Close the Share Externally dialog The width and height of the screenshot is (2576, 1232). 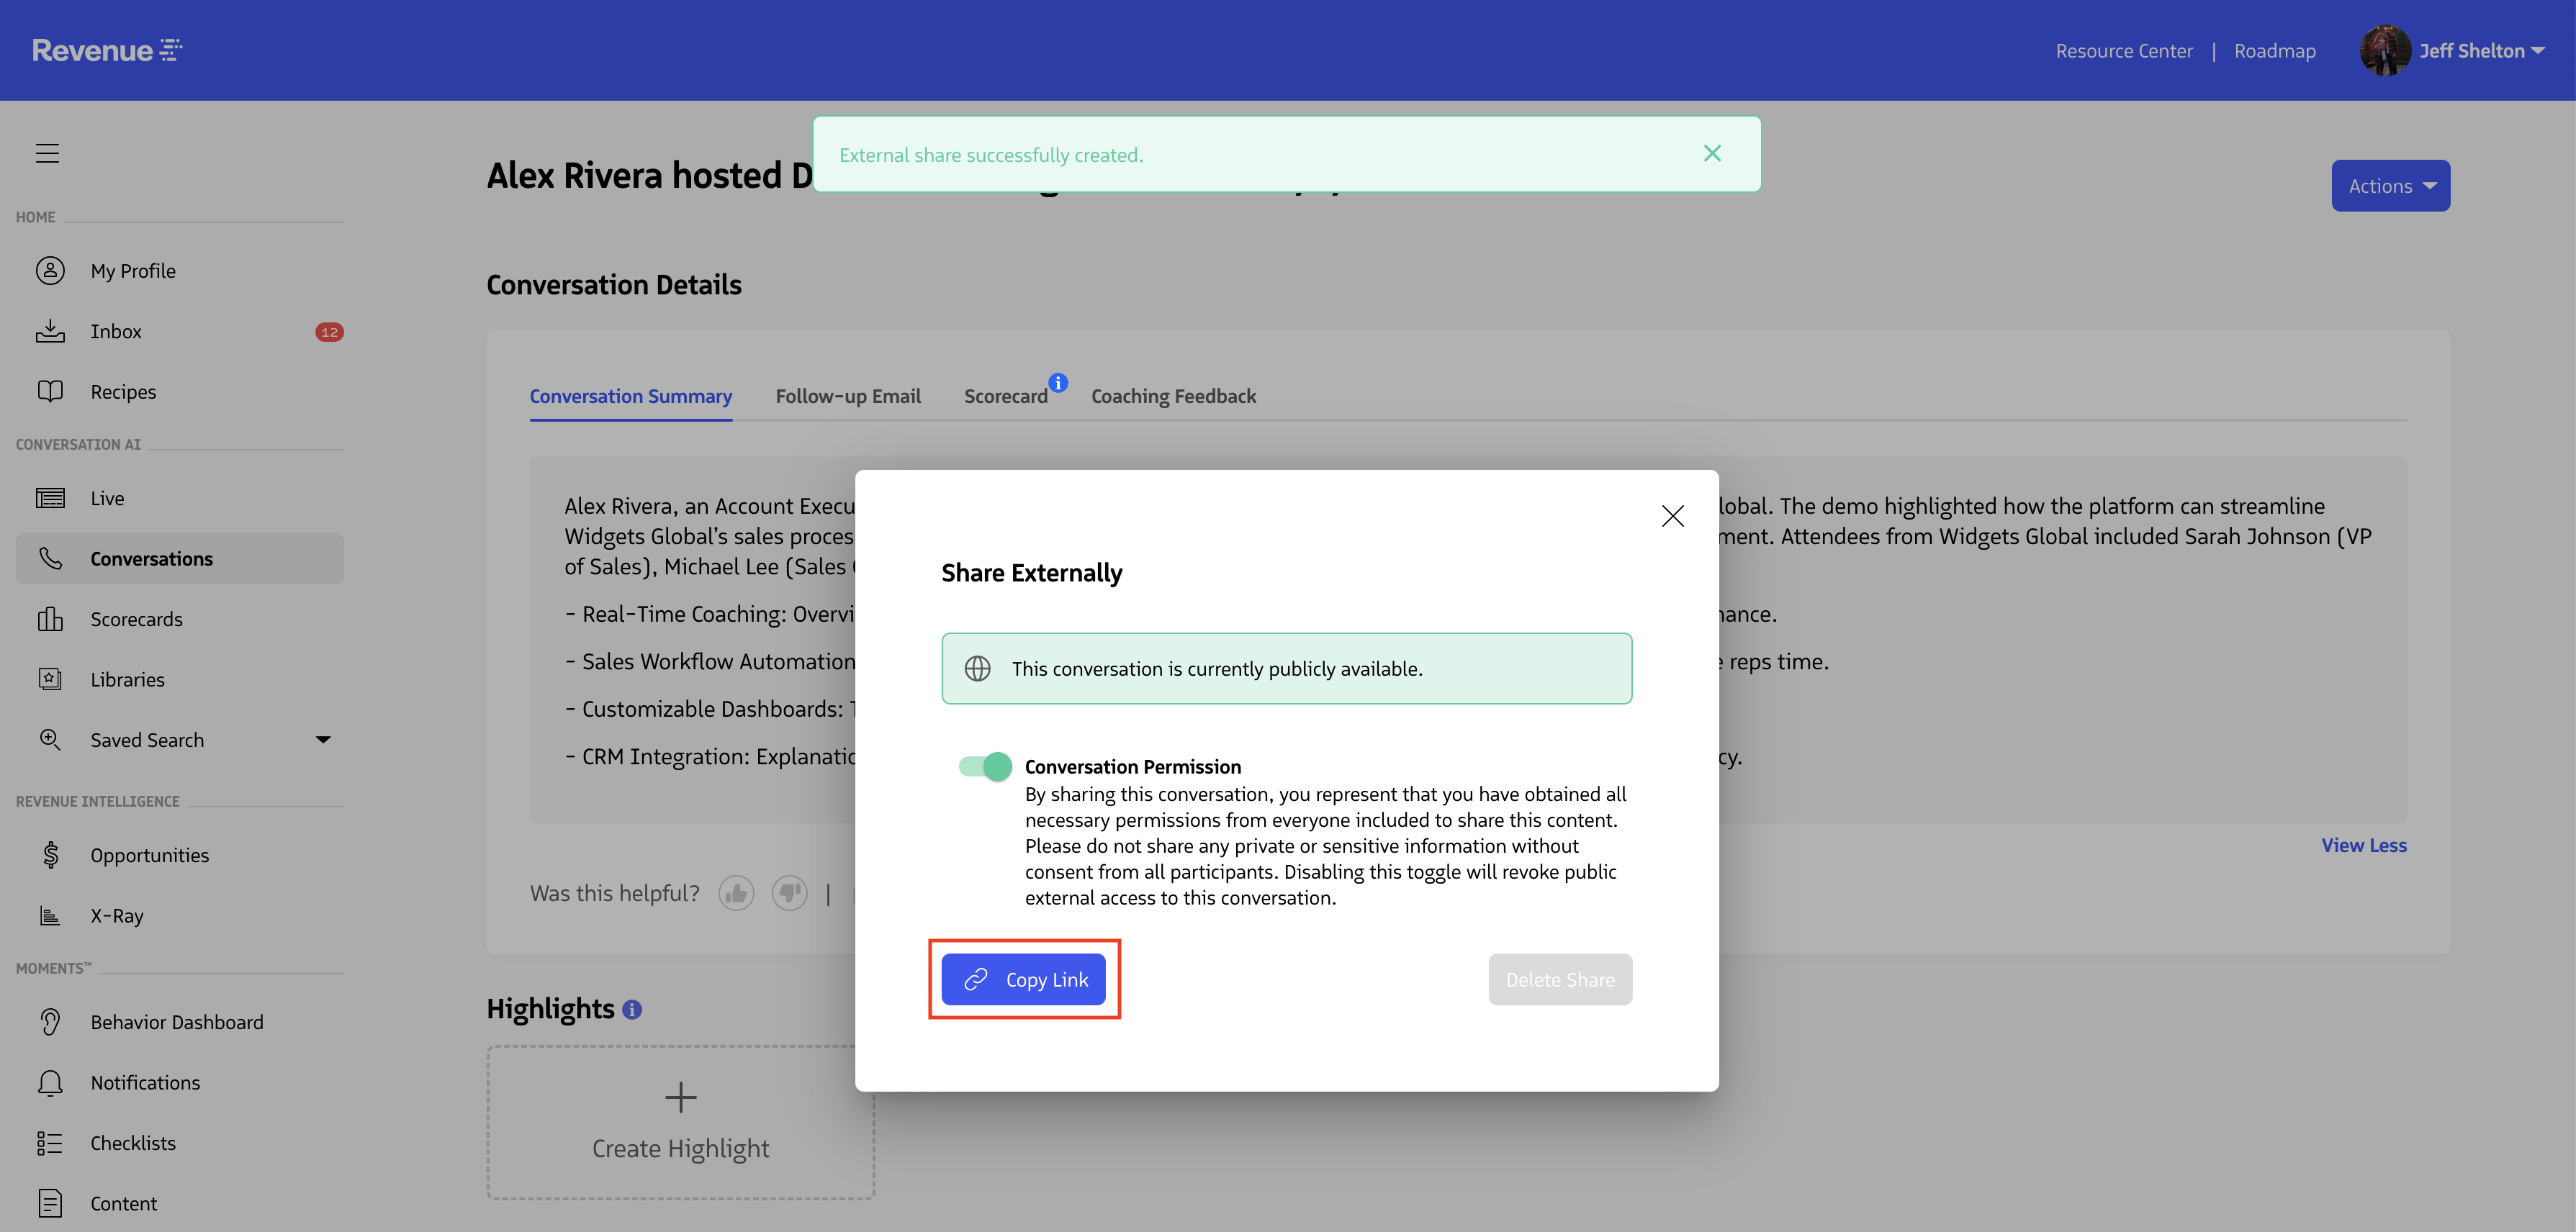[x=1672, y=515]
